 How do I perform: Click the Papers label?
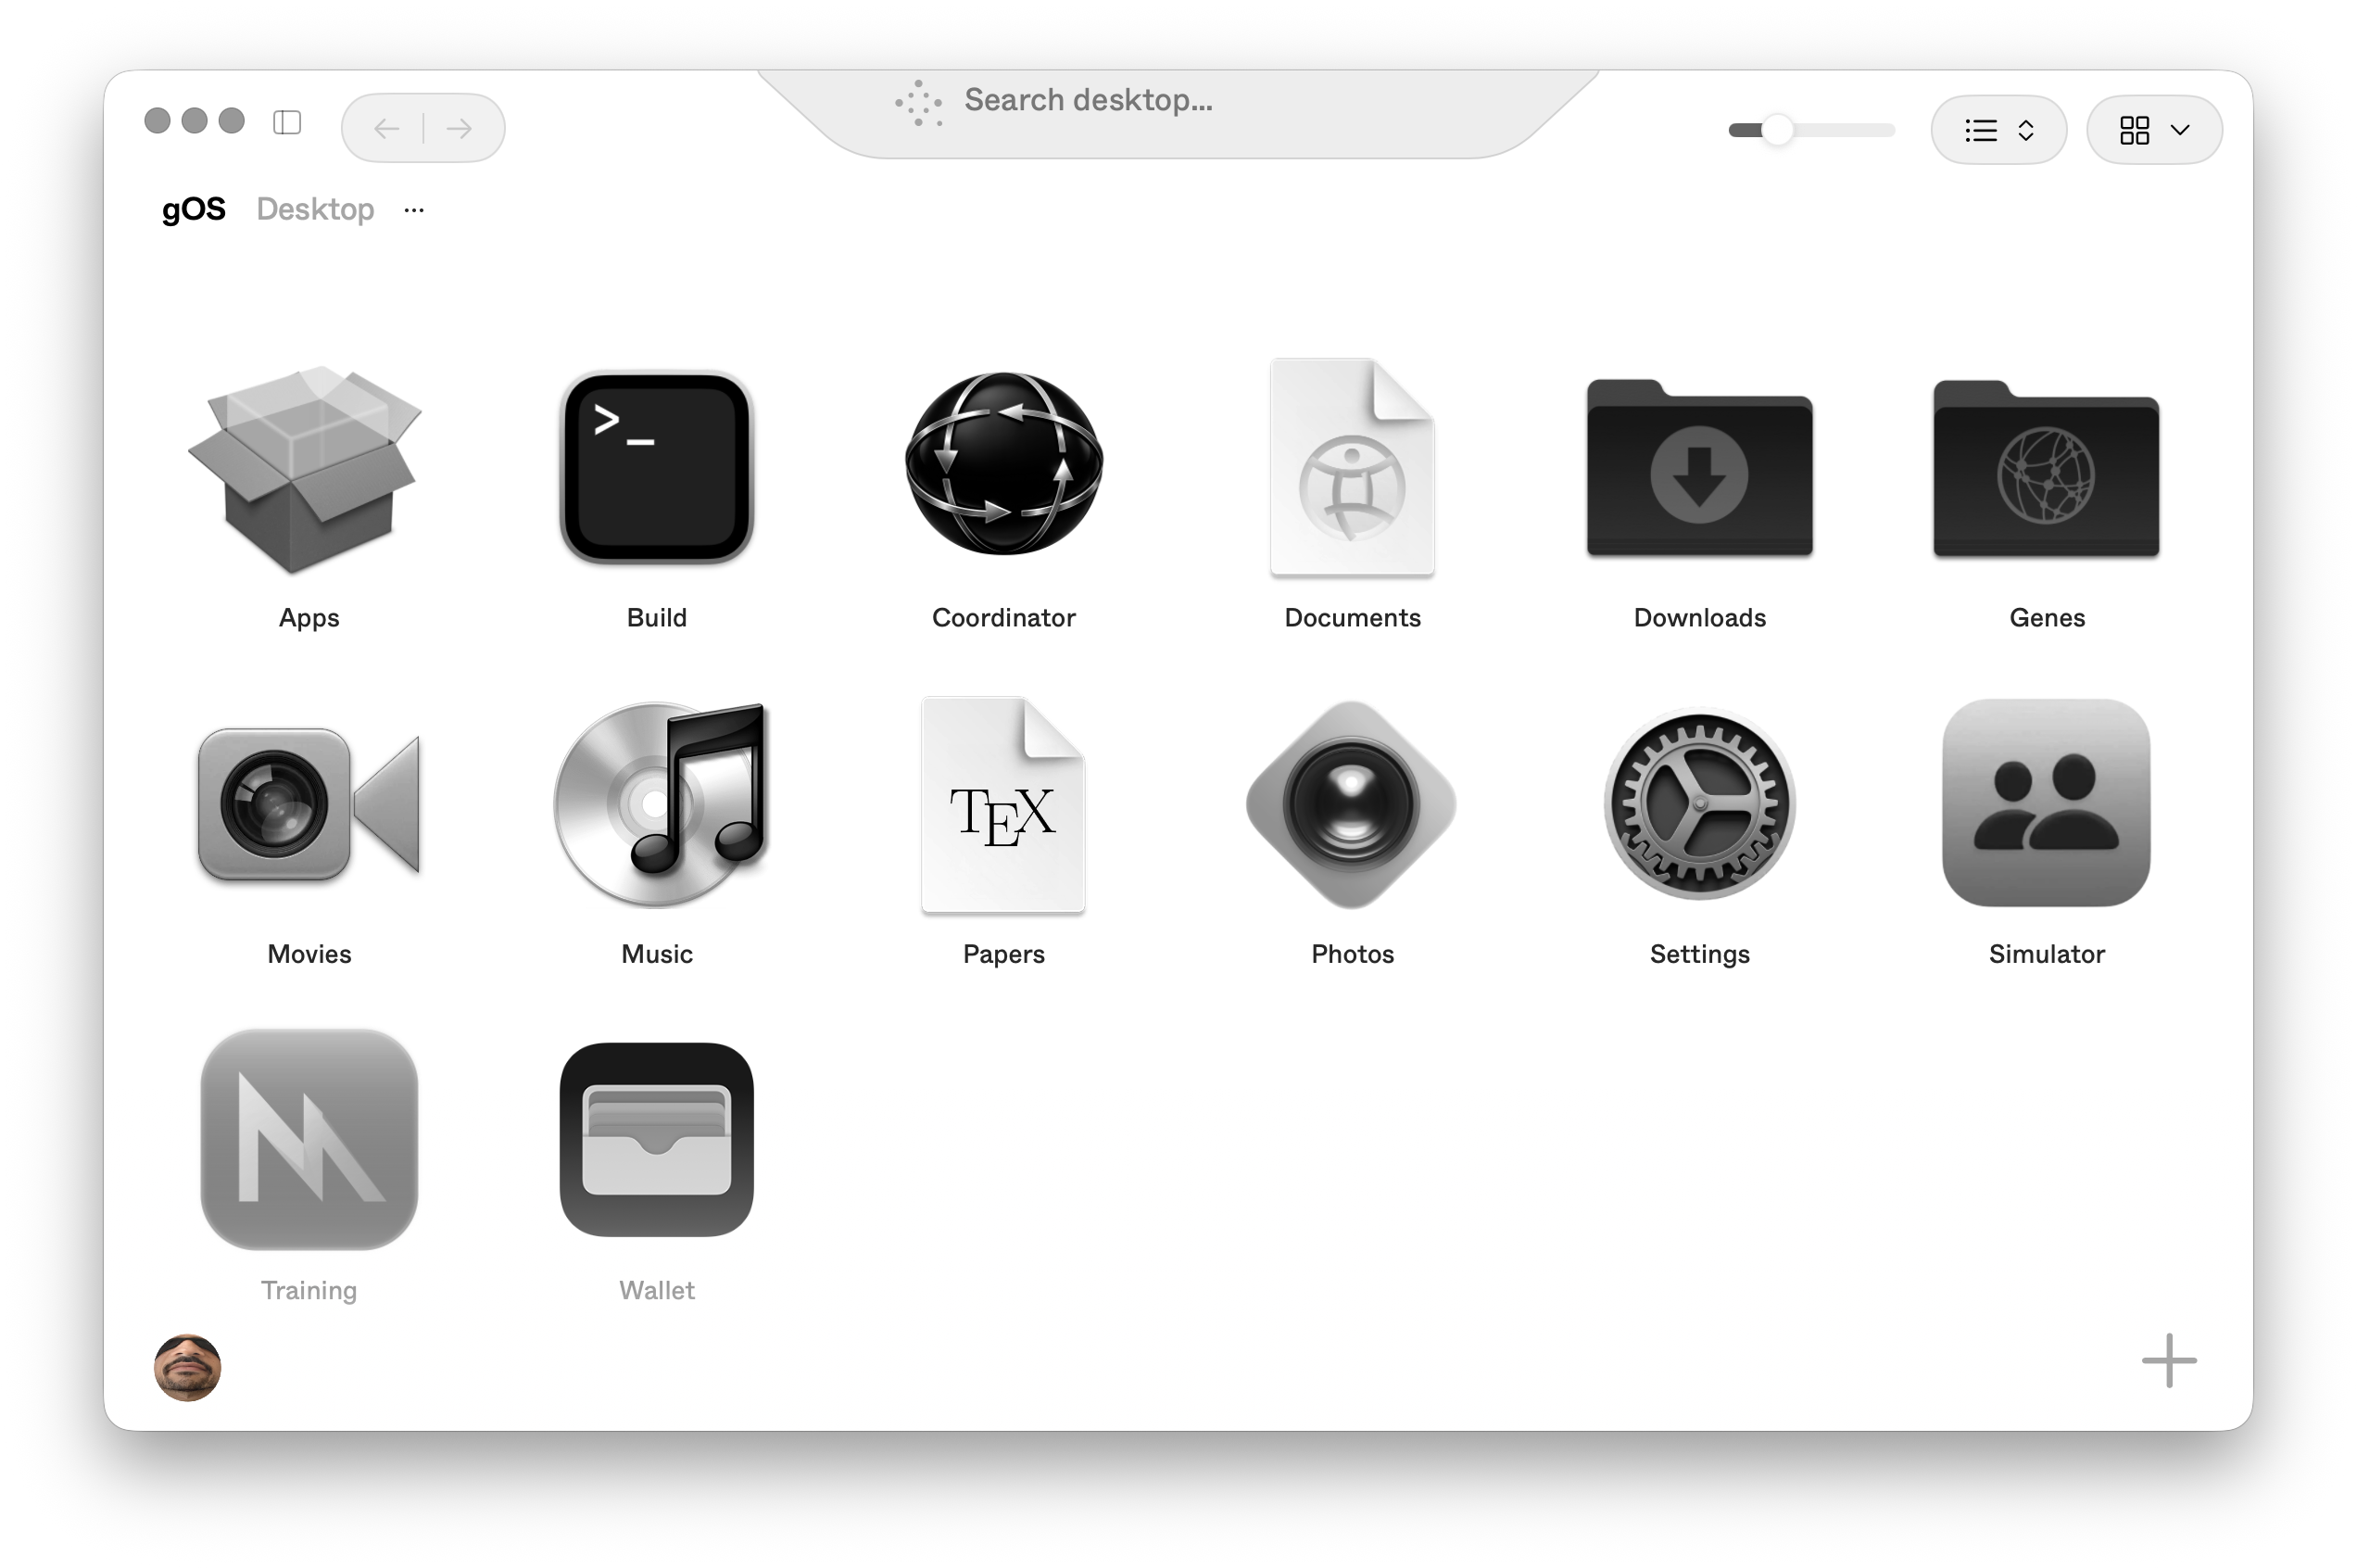(x=1003, y=954)
